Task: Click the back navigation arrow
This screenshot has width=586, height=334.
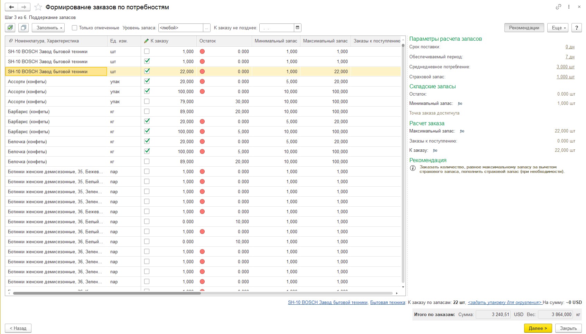Action: pos(11,7)
